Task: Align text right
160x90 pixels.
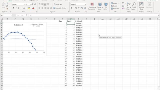Action: tap(45, 8)
